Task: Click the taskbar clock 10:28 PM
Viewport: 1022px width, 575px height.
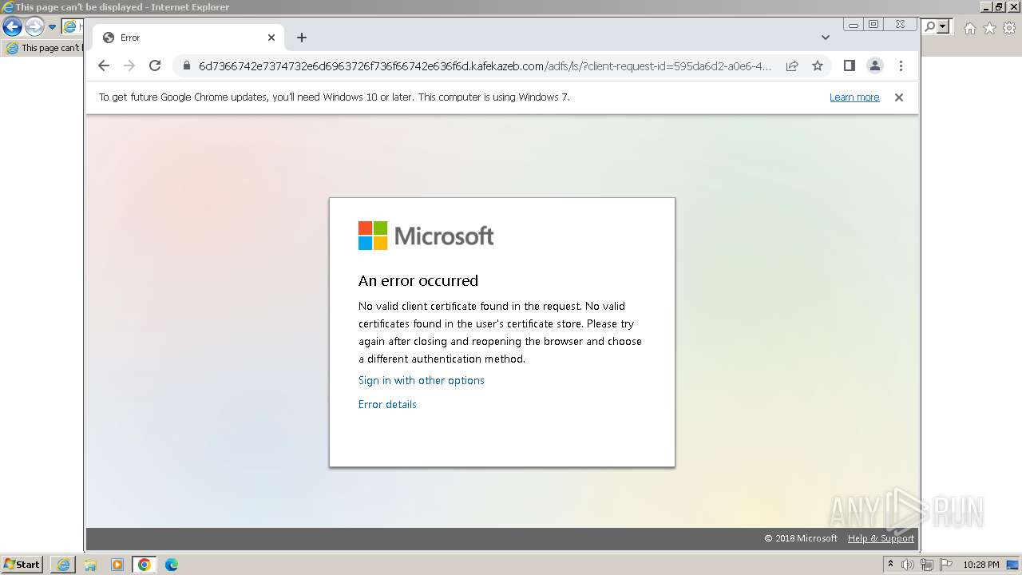Action: 981,565
